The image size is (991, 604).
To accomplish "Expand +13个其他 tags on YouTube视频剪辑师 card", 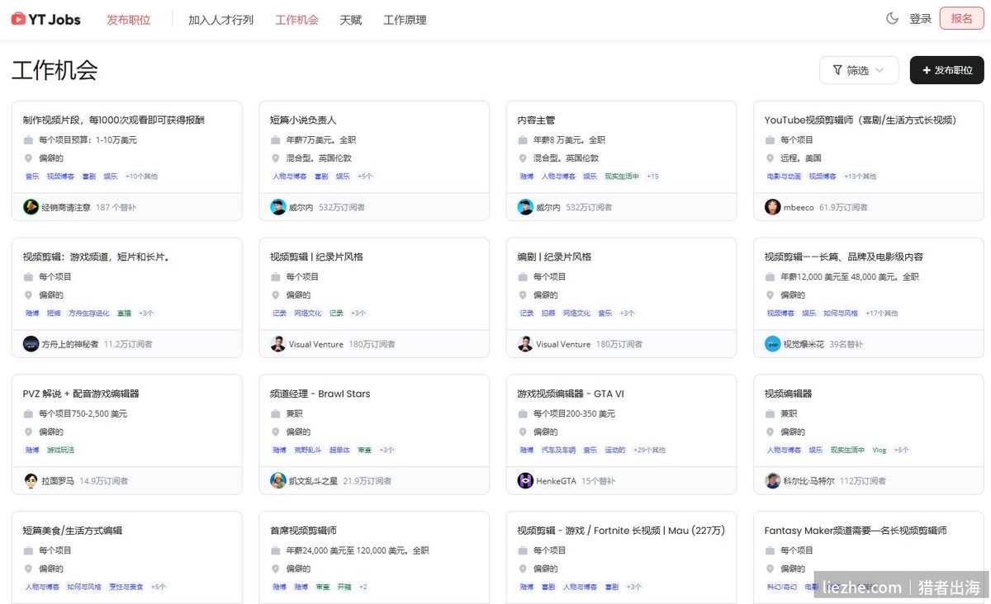I will [861, 177].
